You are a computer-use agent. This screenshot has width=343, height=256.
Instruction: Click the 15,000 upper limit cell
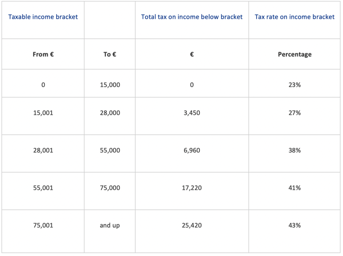110,85
